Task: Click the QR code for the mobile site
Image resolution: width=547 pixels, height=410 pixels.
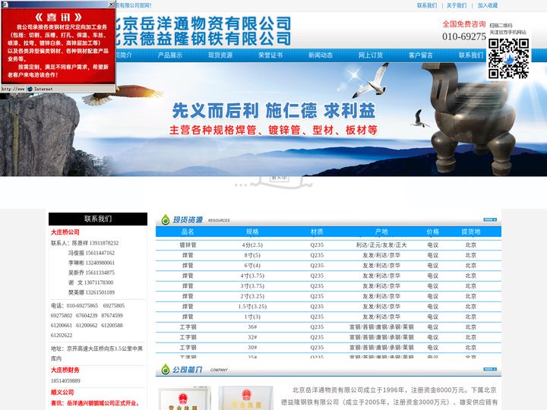Action: (508, 58)
